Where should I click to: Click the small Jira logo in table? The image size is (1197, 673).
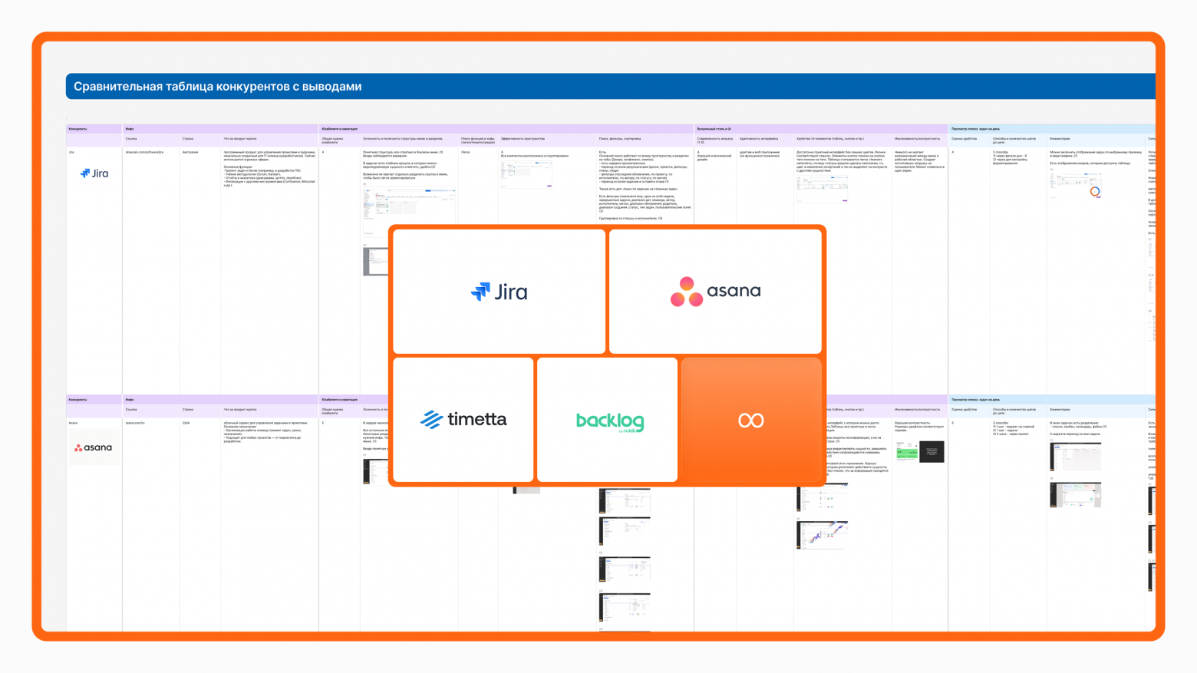(94, 173)
